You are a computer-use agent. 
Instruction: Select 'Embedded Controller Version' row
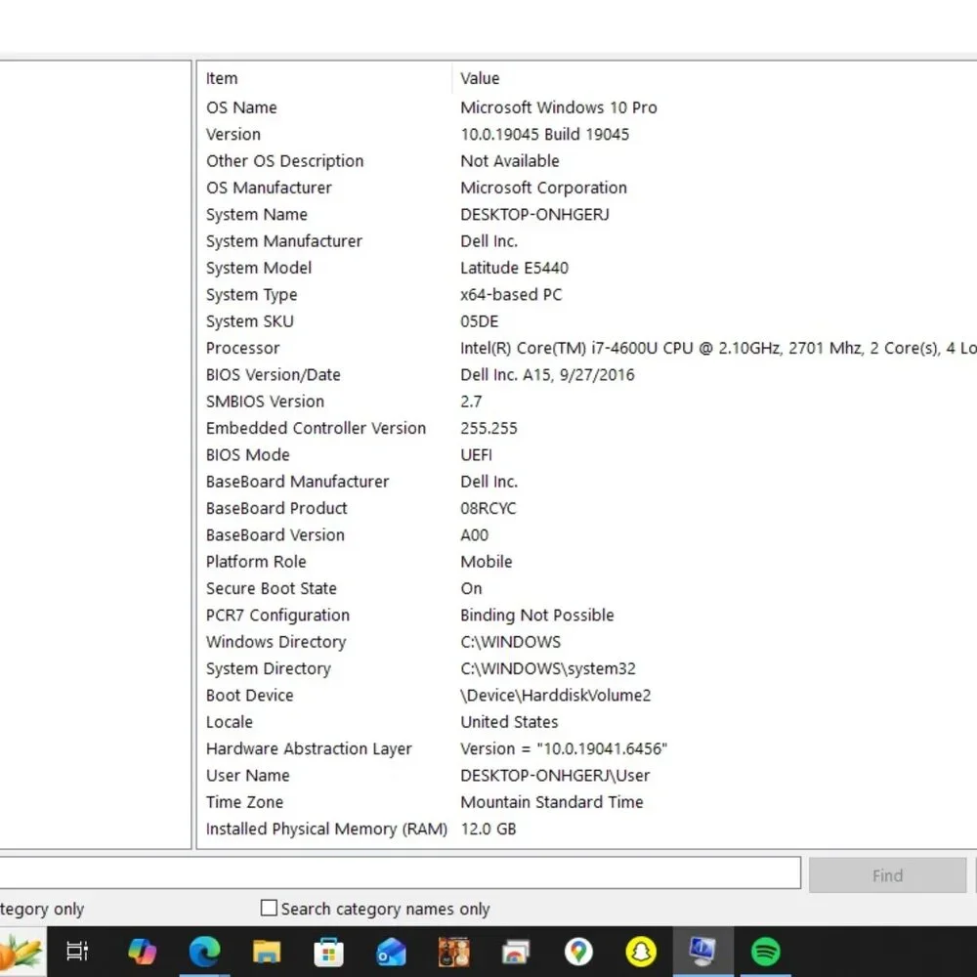[316, 429]
